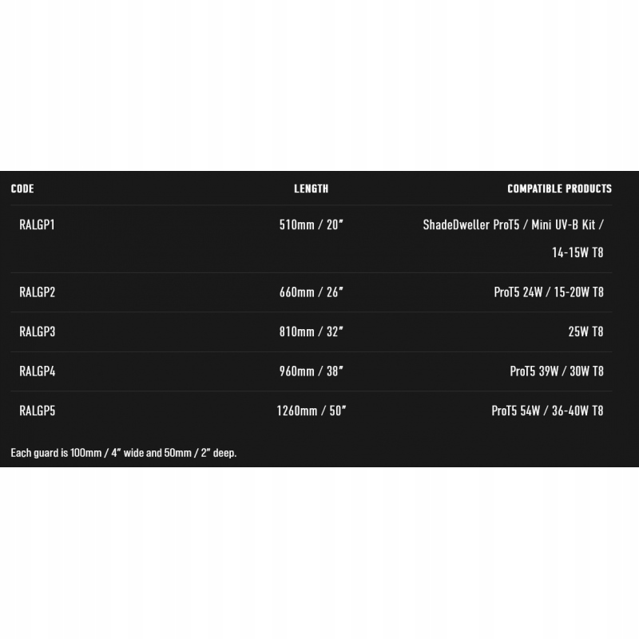Click the ShadeDweller ProT5 / Mini UV-B Kit text
Image resolution: width=639 pixels, height=639 pixels.
pos(513,225)
